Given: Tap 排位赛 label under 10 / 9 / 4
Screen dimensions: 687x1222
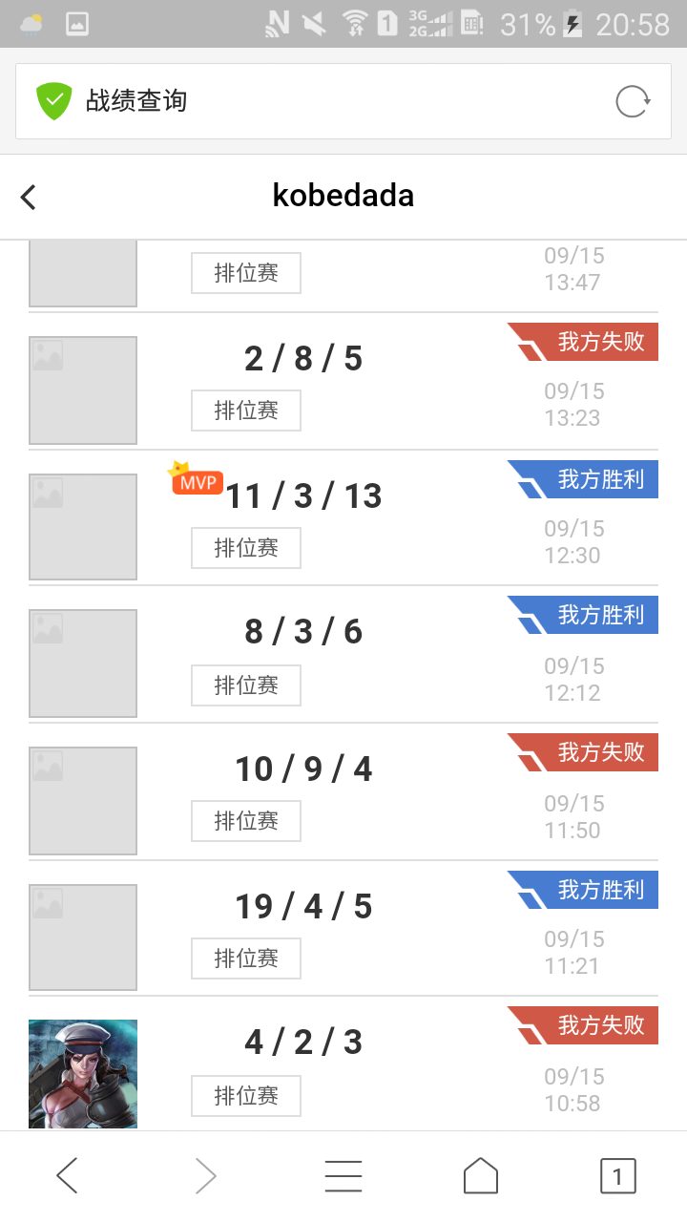Looking at the screenshot, I should [246, 821].
